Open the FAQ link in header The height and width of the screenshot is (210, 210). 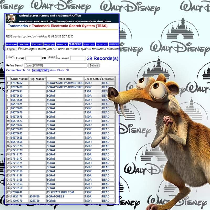52,22
